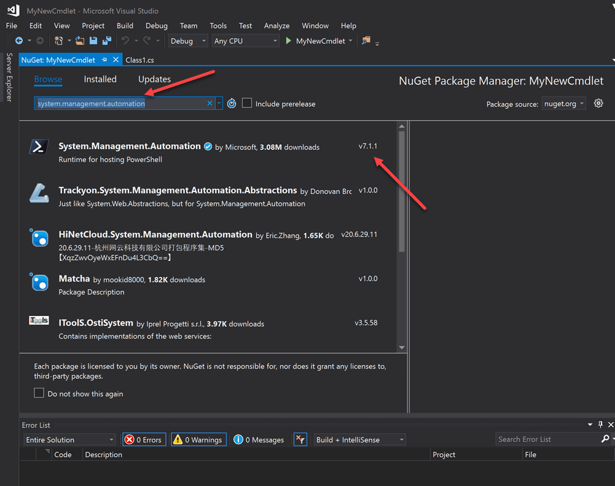Open the Any CPU configuration dropdown
Image resolution: width=615 pixels, height=486 pixels.
point(245,40)
